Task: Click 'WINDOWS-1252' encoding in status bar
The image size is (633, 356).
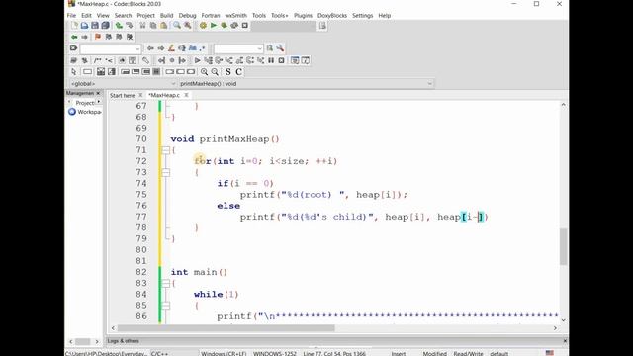Action: coord(275,353)
